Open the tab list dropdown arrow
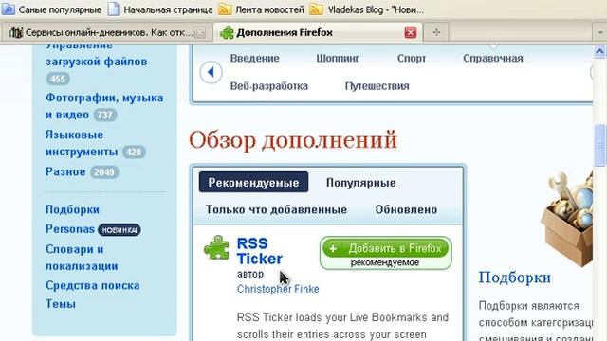Viewport: 607px width, 341px height. pos(599,32)
